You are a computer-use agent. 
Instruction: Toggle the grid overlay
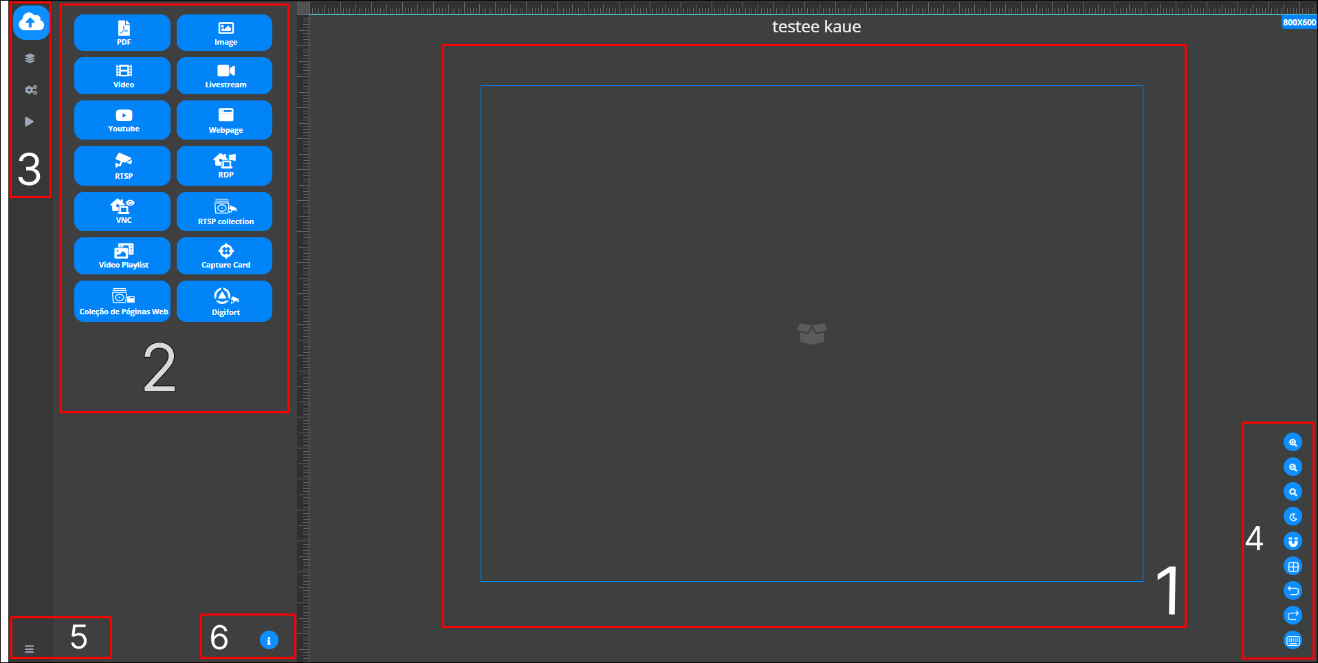point(1293,566)
